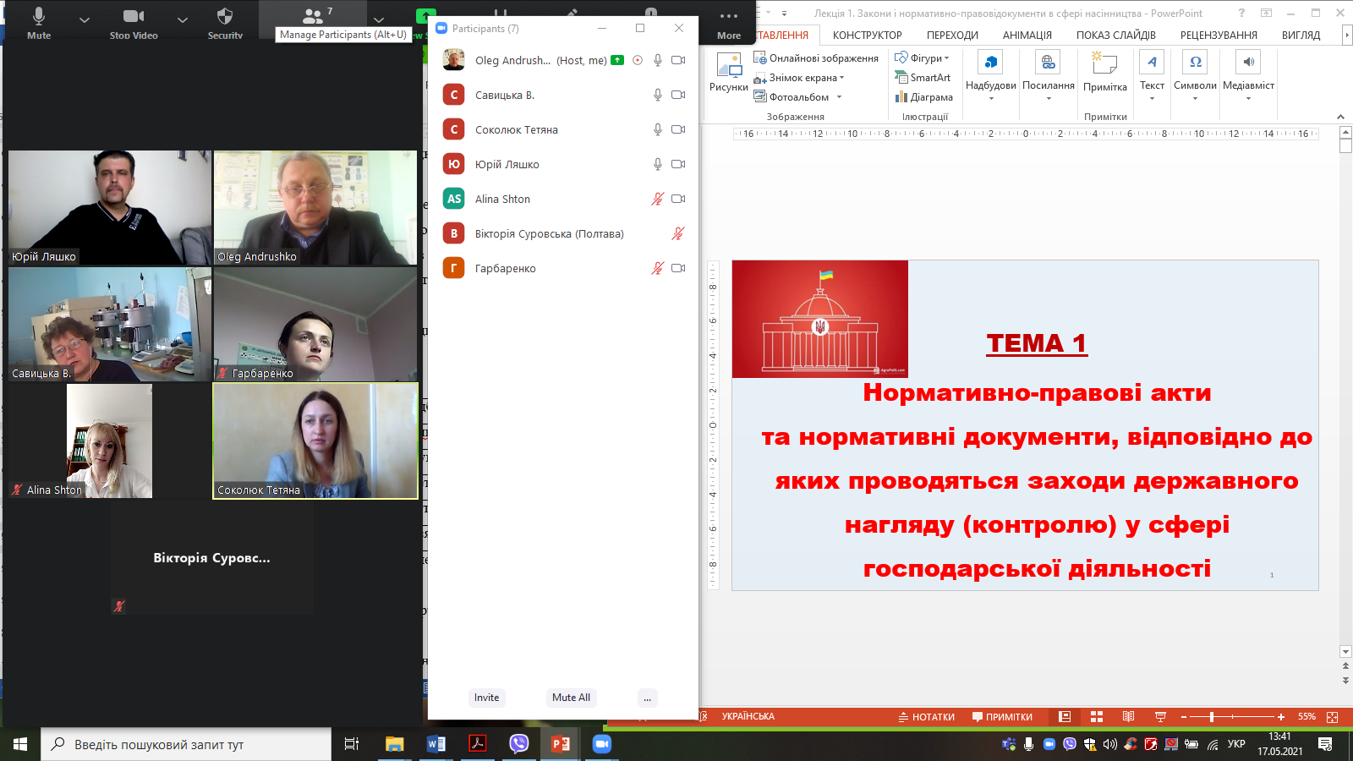Open ПОКАЗ СЛАЙДІВ ribbon tab
The height and width of the screenshot is (761, 1353).
1115,36
